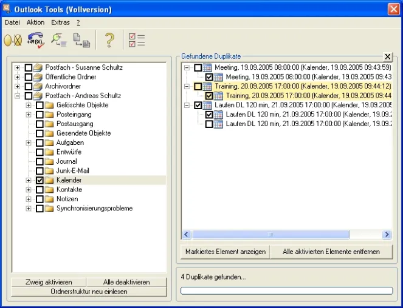Open the Aktion menu

35,22
